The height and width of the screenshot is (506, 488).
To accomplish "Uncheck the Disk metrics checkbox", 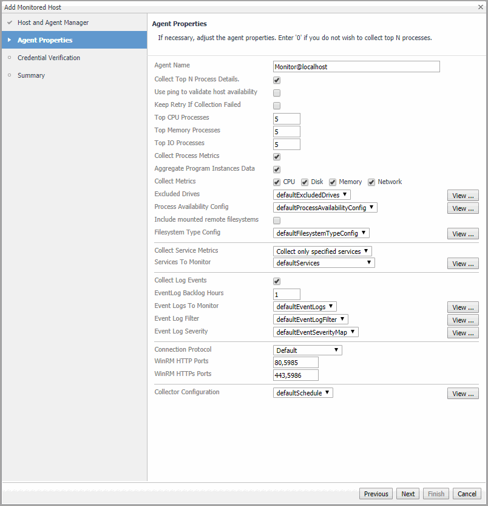I will click(305, 182).
